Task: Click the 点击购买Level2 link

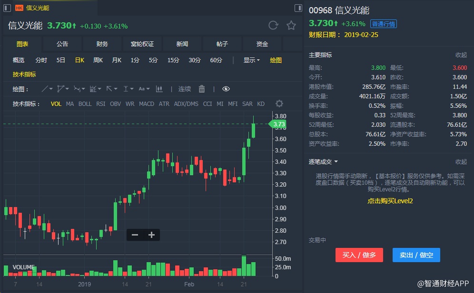Action: click(390, 201)
